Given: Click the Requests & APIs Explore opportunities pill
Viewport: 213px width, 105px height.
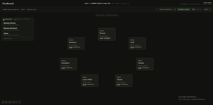Looking at the screenshot, I should click(107, 15).
